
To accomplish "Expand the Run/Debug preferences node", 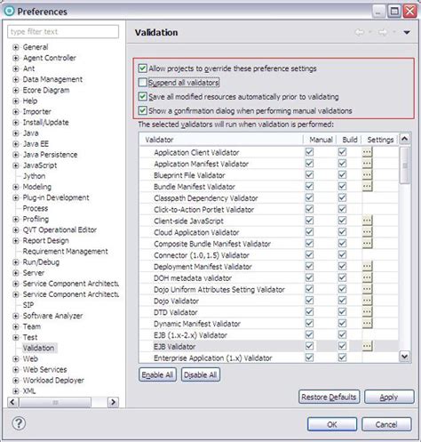I will (16, 262).
